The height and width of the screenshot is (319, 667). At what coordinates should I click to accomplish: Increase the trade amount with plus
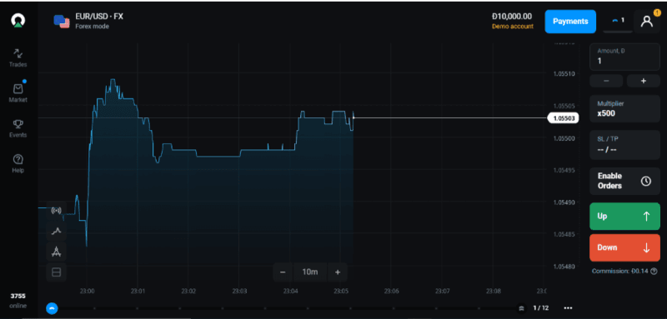point(643,81)
